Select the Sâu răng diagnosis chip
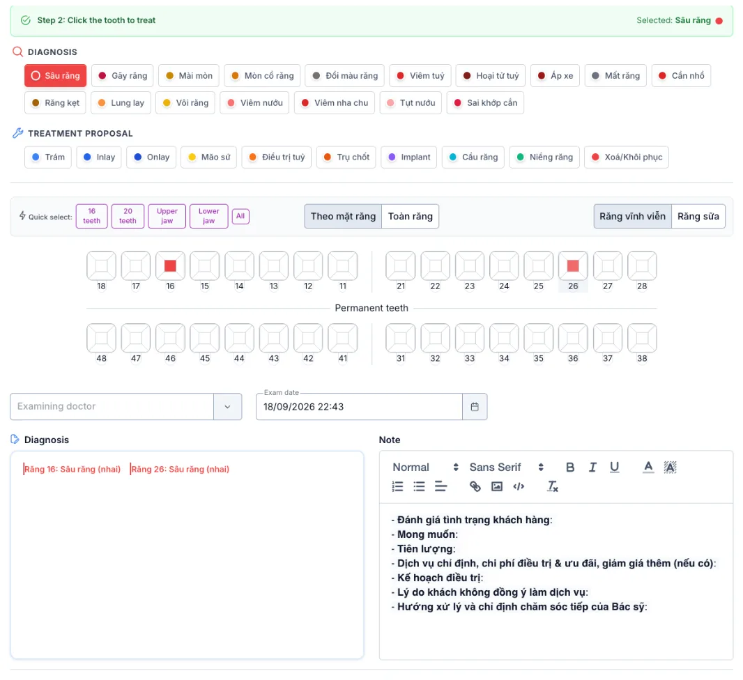 click(x=56, y=76)
